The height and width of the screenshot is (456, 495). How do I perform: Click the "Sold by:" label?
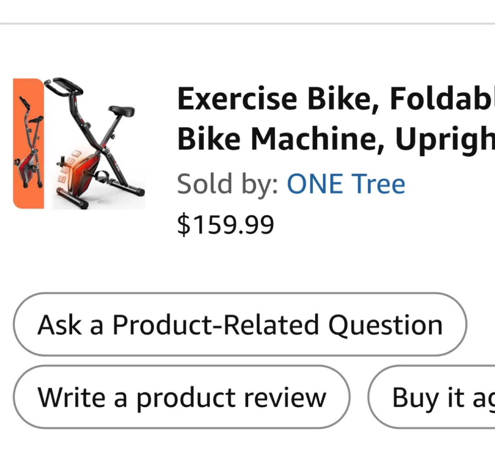[228, 184]
